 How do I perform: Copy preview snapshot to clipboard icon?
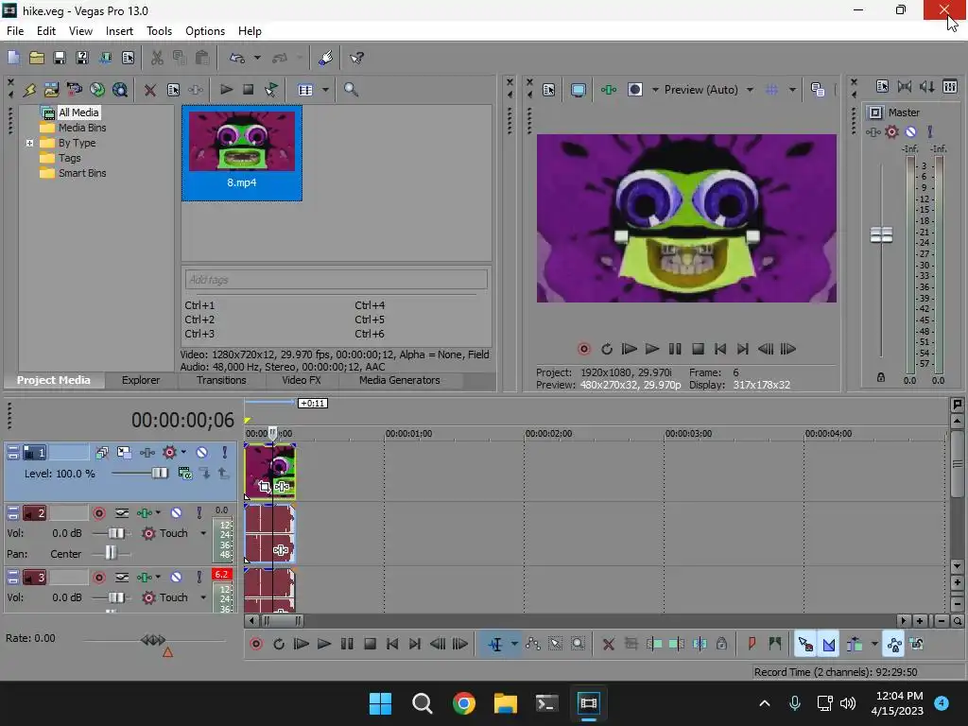click(x=818, y=90)
